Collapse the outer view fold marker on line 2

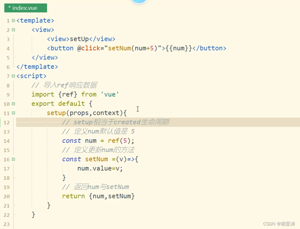(13, 30)
